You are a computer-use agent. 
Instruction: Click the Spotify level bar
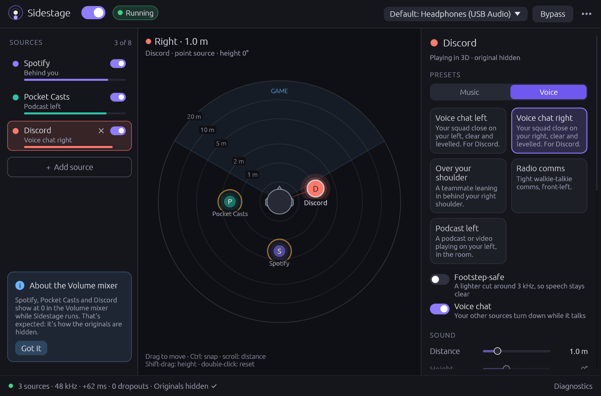(75, 80)
